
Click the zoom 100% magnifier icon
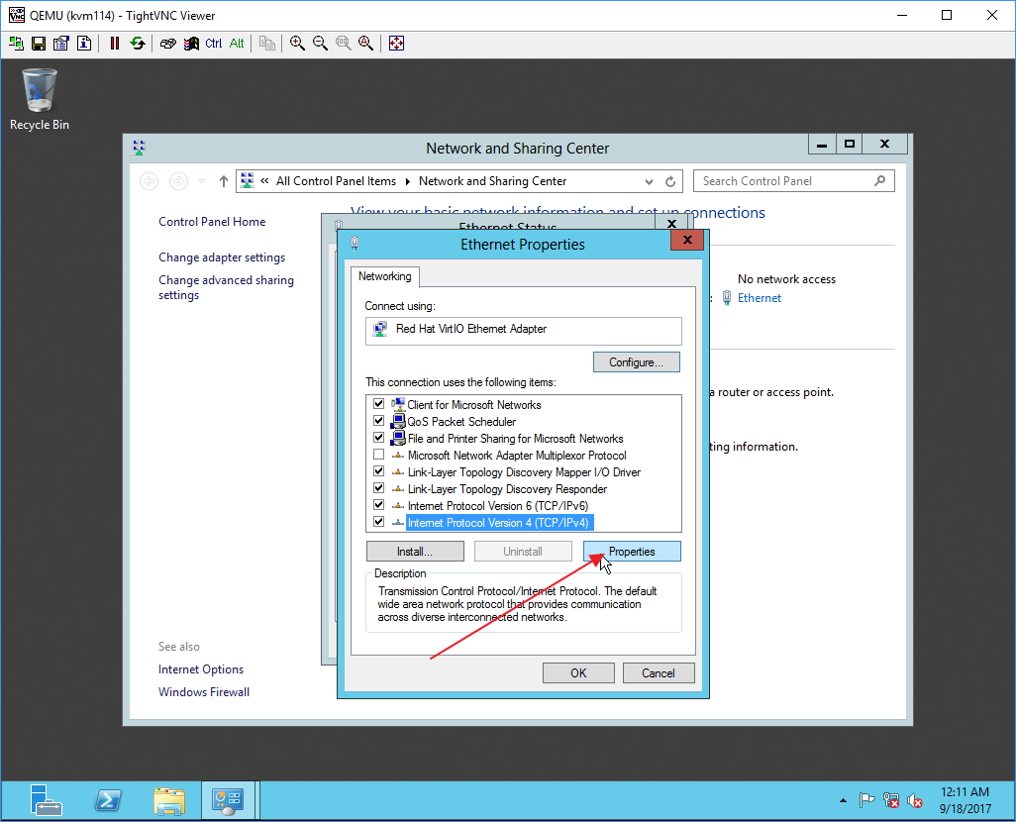(343, 44)
